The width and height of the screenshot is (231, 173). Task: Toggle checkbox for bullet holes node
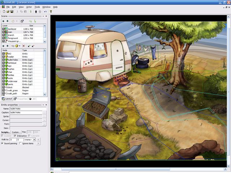4,60
